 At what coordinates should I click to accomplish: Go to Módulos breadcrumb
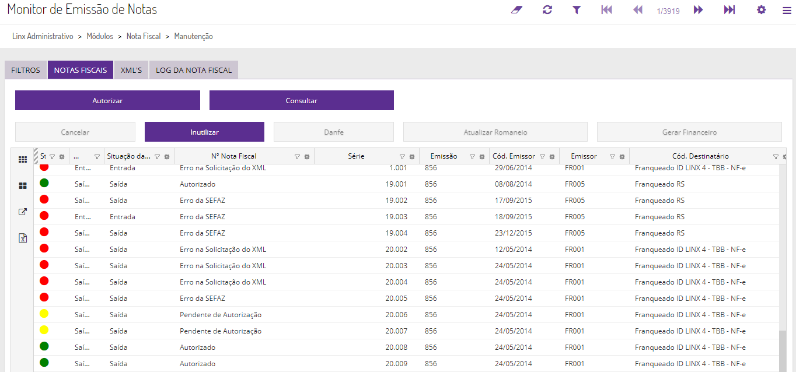pyautogui.click(x=100, y=36)
